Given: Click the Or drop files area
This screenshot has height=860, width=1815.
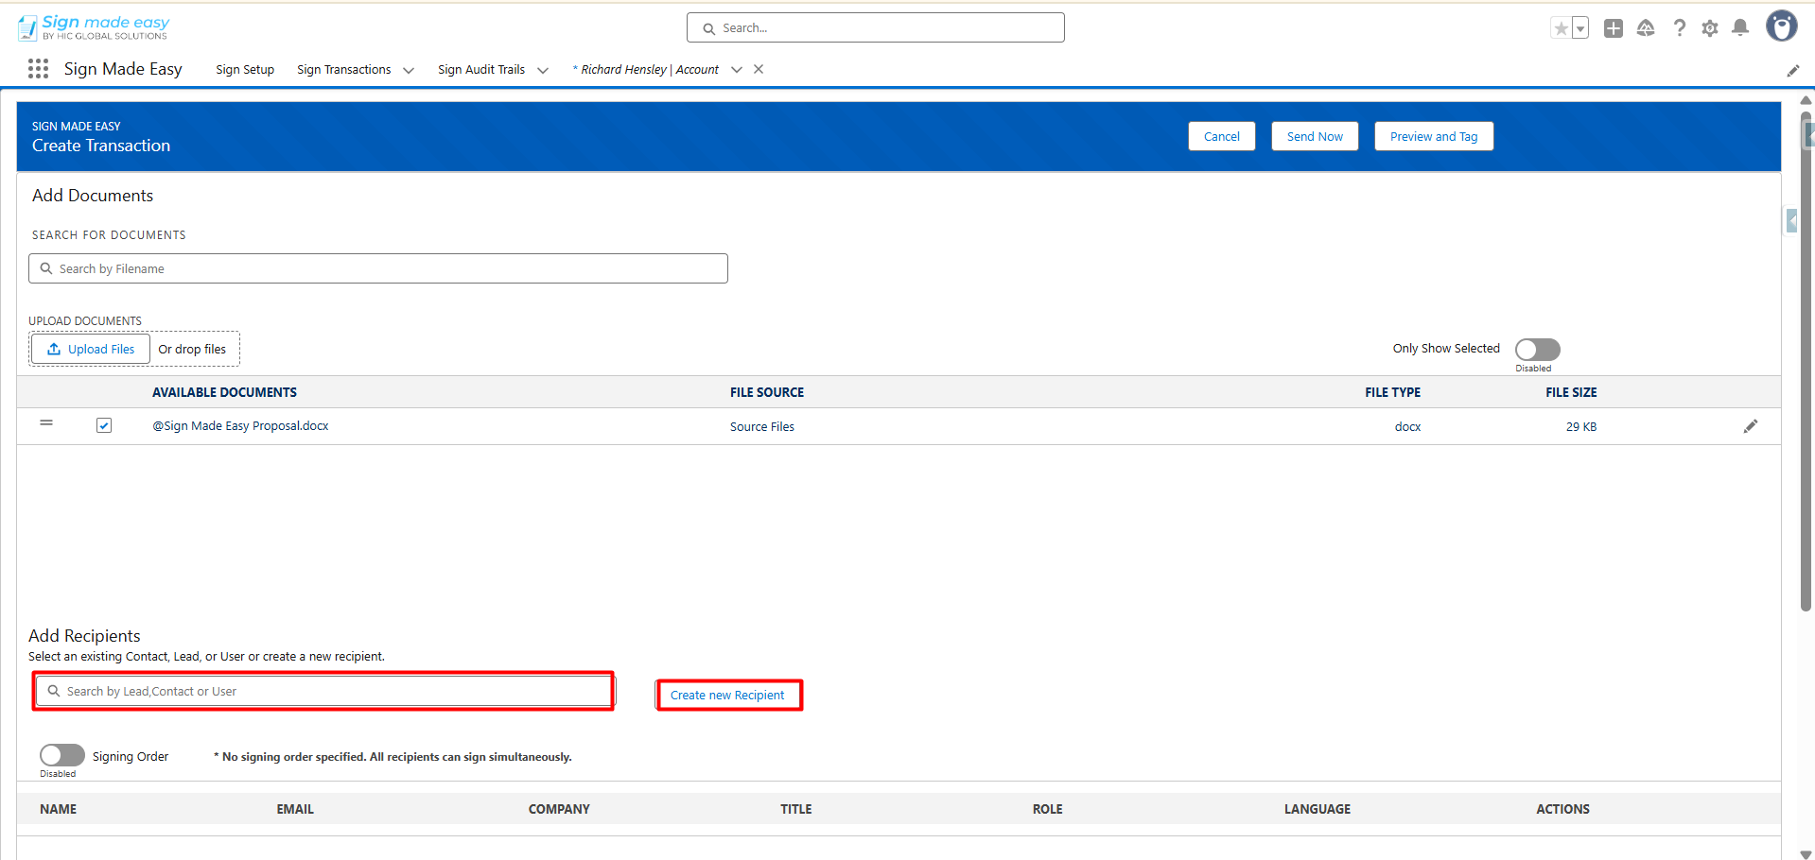Looking at the screenshot, I should 192,350.
